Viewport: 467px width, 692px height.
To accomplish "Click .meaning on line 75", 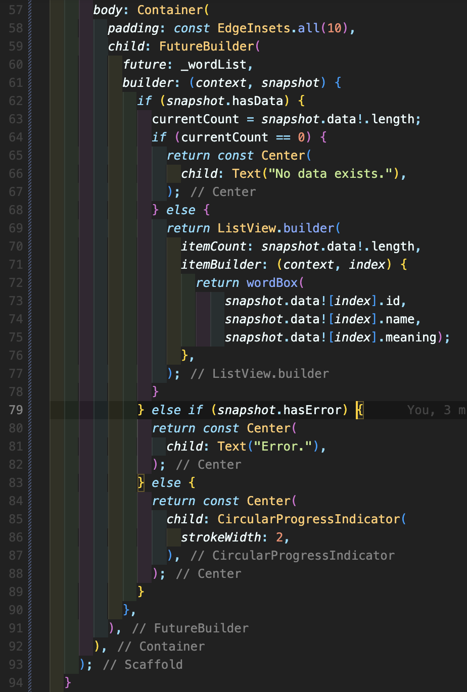I will click(407, 337).
